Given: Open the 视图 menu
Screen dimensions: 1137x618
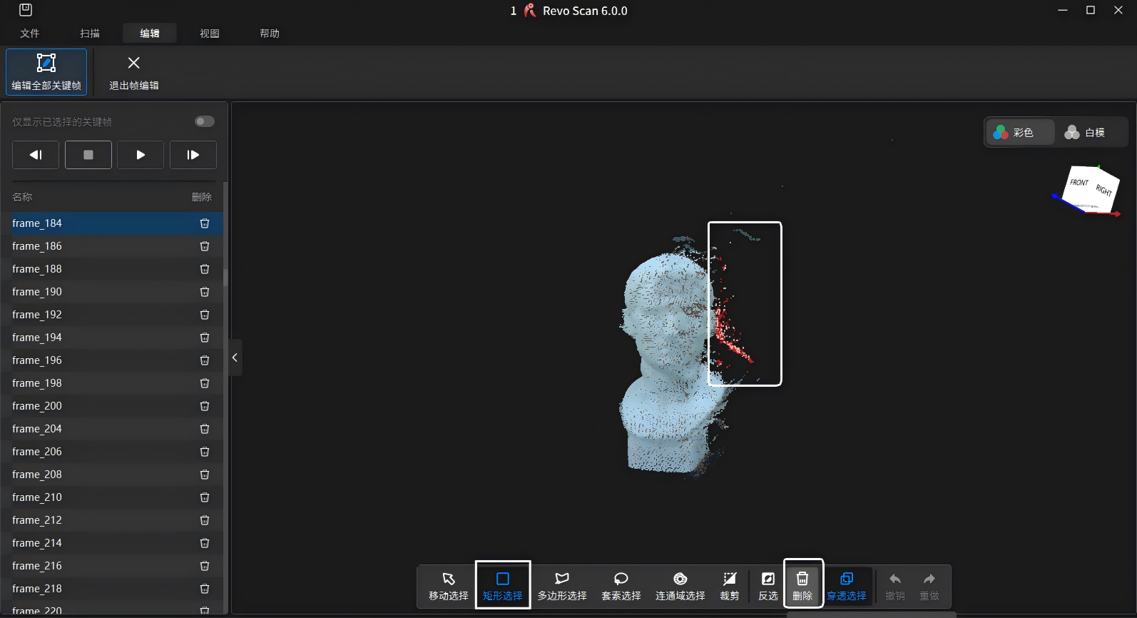Looking at the screenshot, I should [x=210, y=34].
